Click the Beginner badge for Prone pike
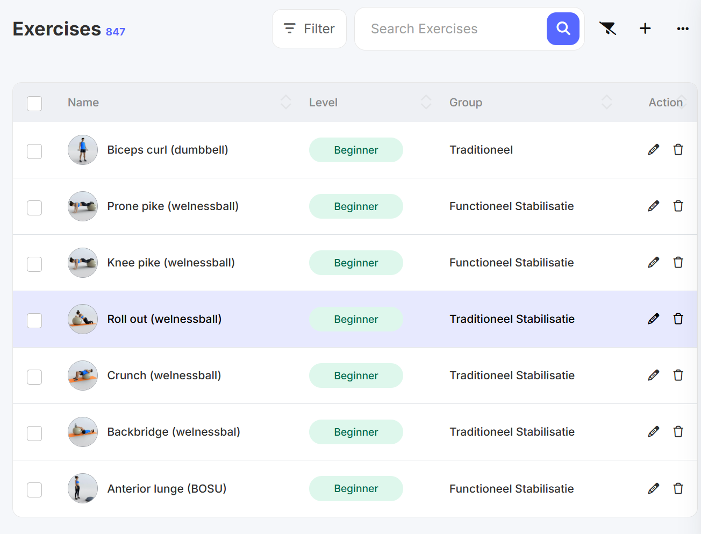 coord(356,206)
